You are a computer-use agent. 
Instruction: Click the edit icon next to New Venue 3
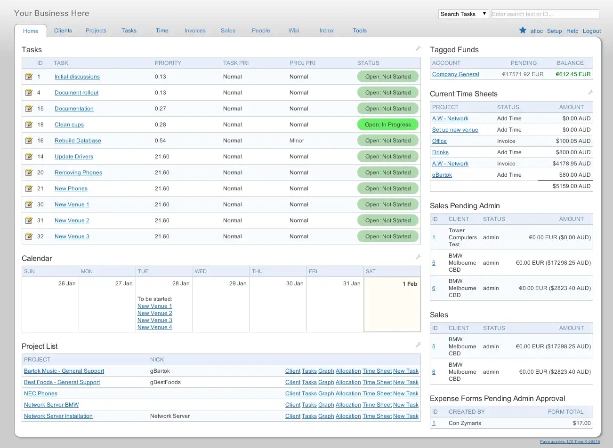[x=29, y=236]
